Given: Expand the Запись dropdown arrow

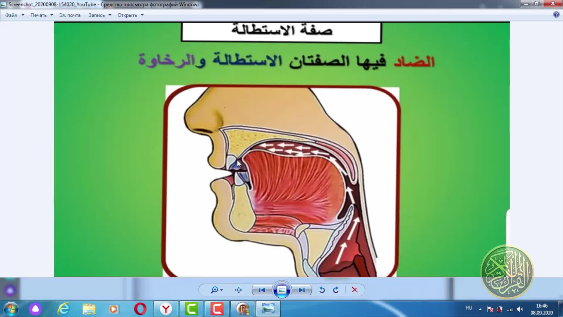Looking at the screenshot, I should [x=110, y=15].
